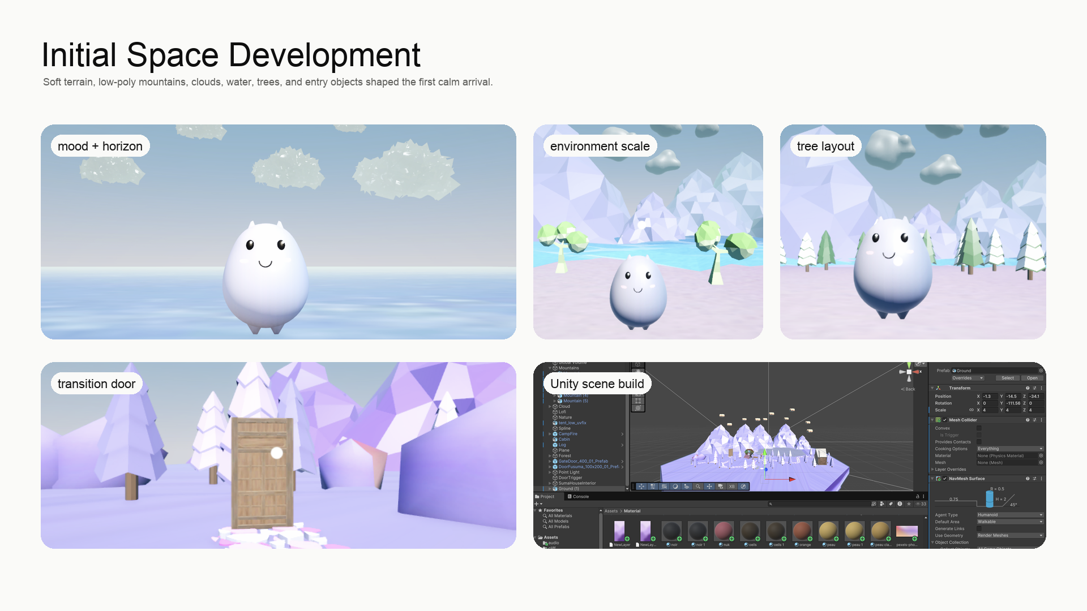Click the move tool in scene overlay toolbar
The width and height of the screenshot is (1087, 611).
pos(641,486)
